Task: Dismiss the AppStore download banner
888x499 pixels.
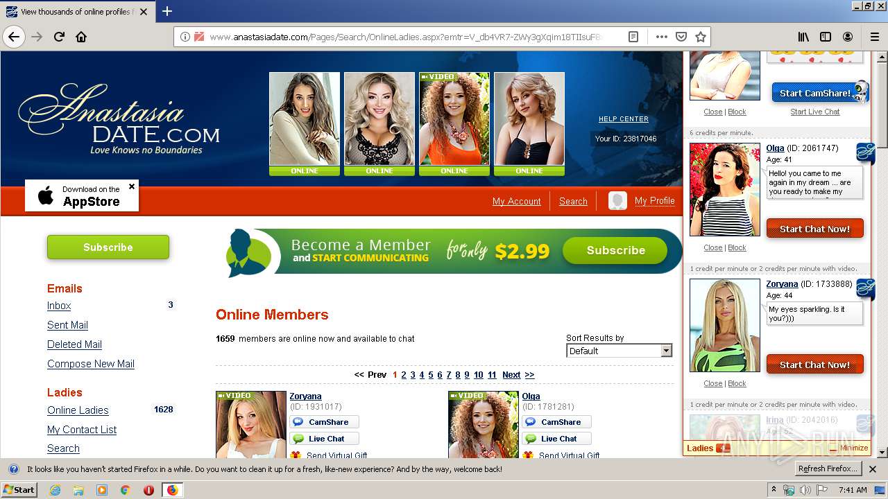Action: click(x=132, y=186)
